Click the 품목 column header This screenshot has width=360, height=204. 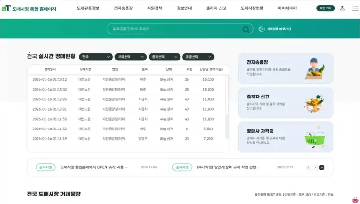coord(145,69)
